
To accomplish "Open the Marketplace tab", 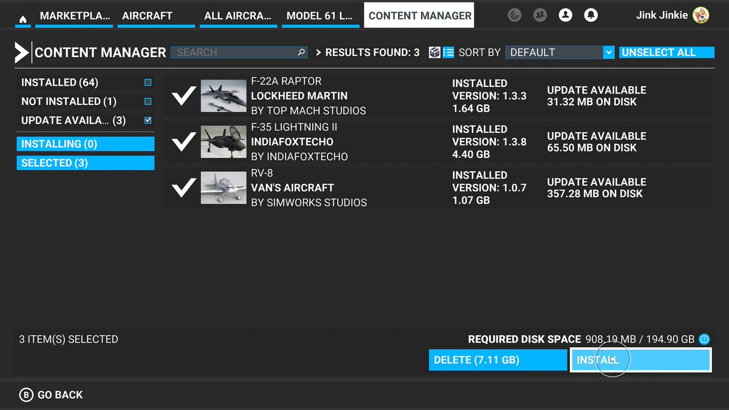I will click(x=75, y=16).
